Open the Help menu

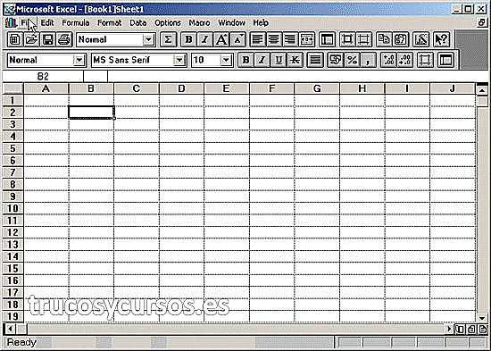[261, 23]
